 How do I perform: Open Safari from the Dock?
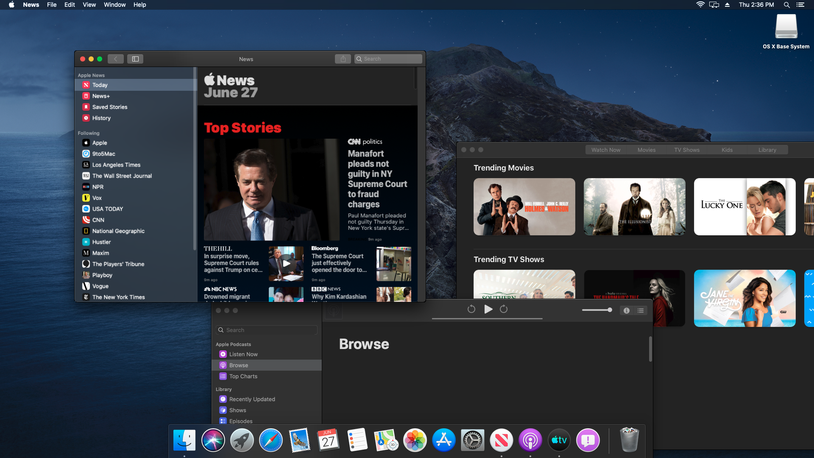pyautogui.click(x=270, y=440)
